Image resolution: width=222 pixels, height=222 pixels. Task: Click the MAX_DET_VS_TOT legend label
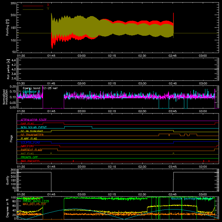coord(34,204)
